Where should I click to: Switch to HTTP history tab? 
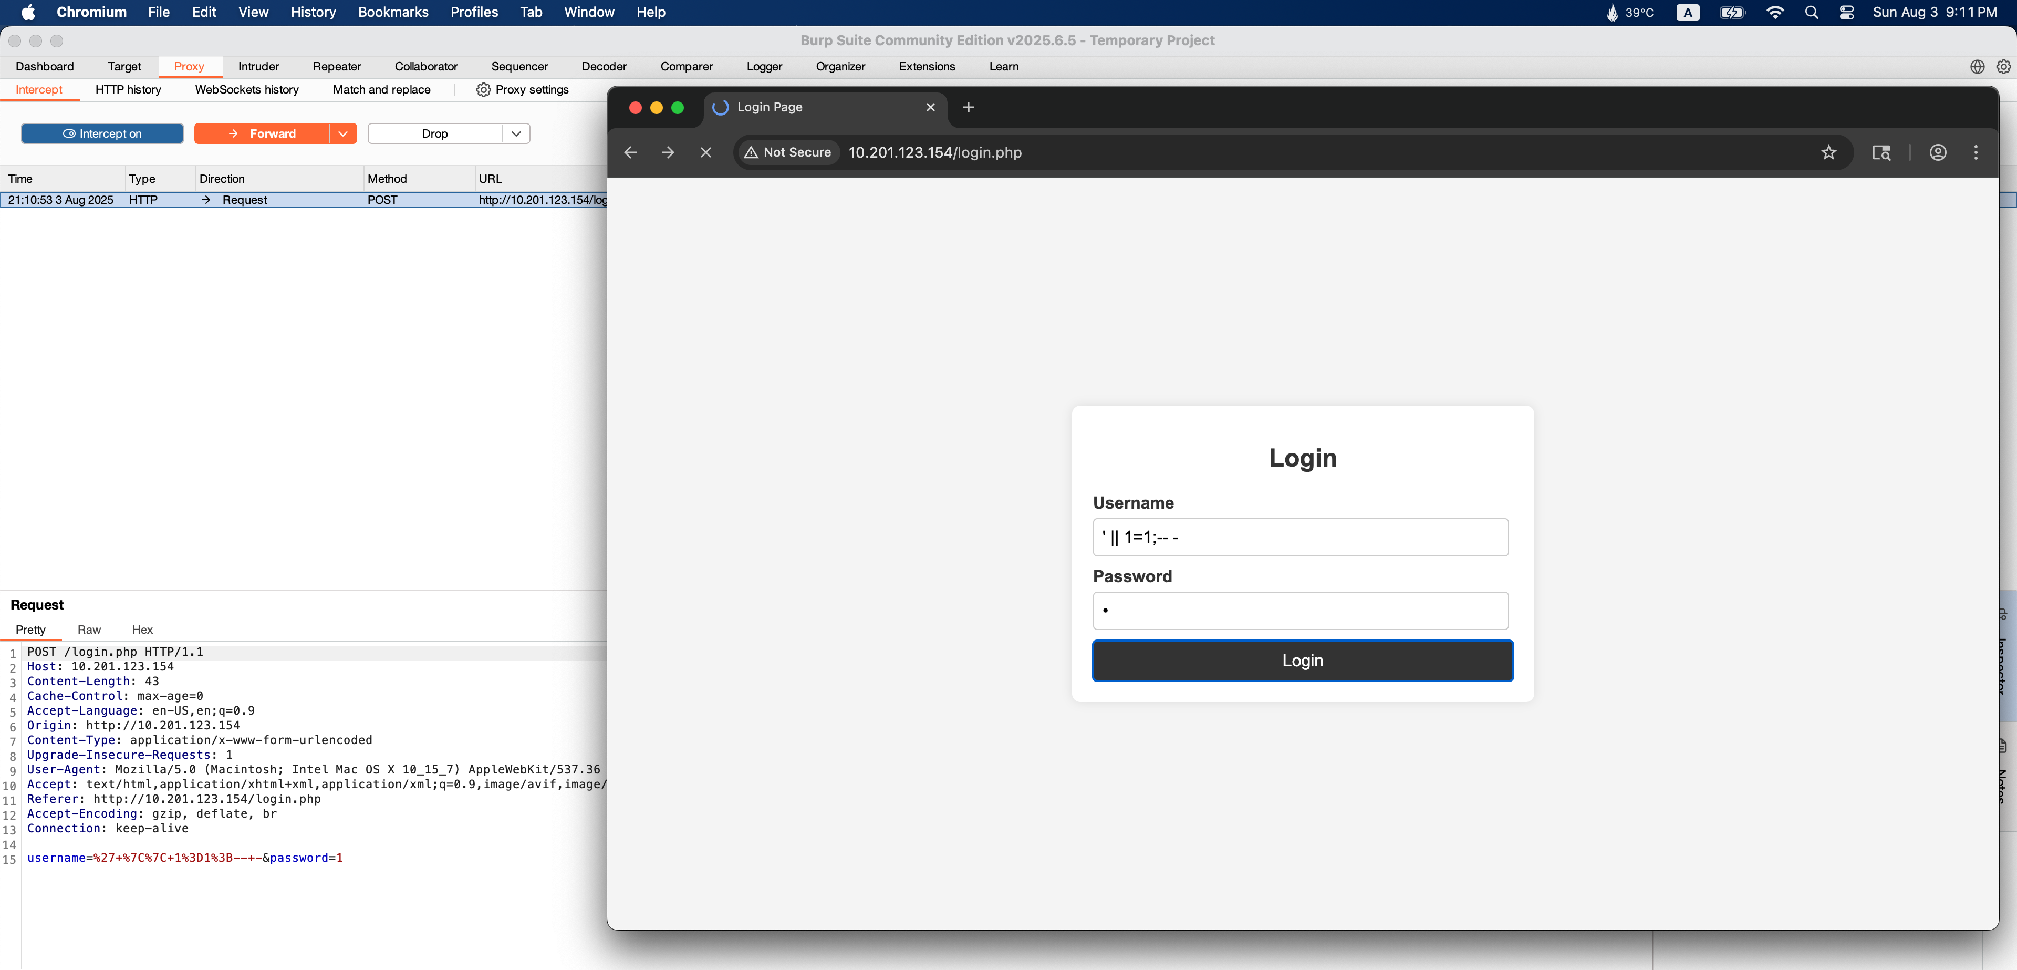(128, 90)
